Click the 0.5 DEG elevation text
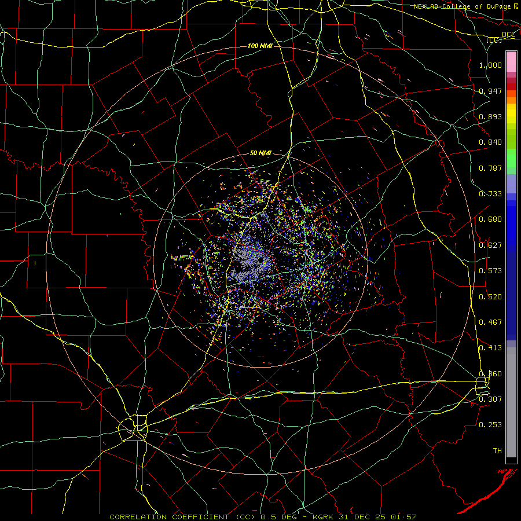The image size is (521, 521). [278, 517]
